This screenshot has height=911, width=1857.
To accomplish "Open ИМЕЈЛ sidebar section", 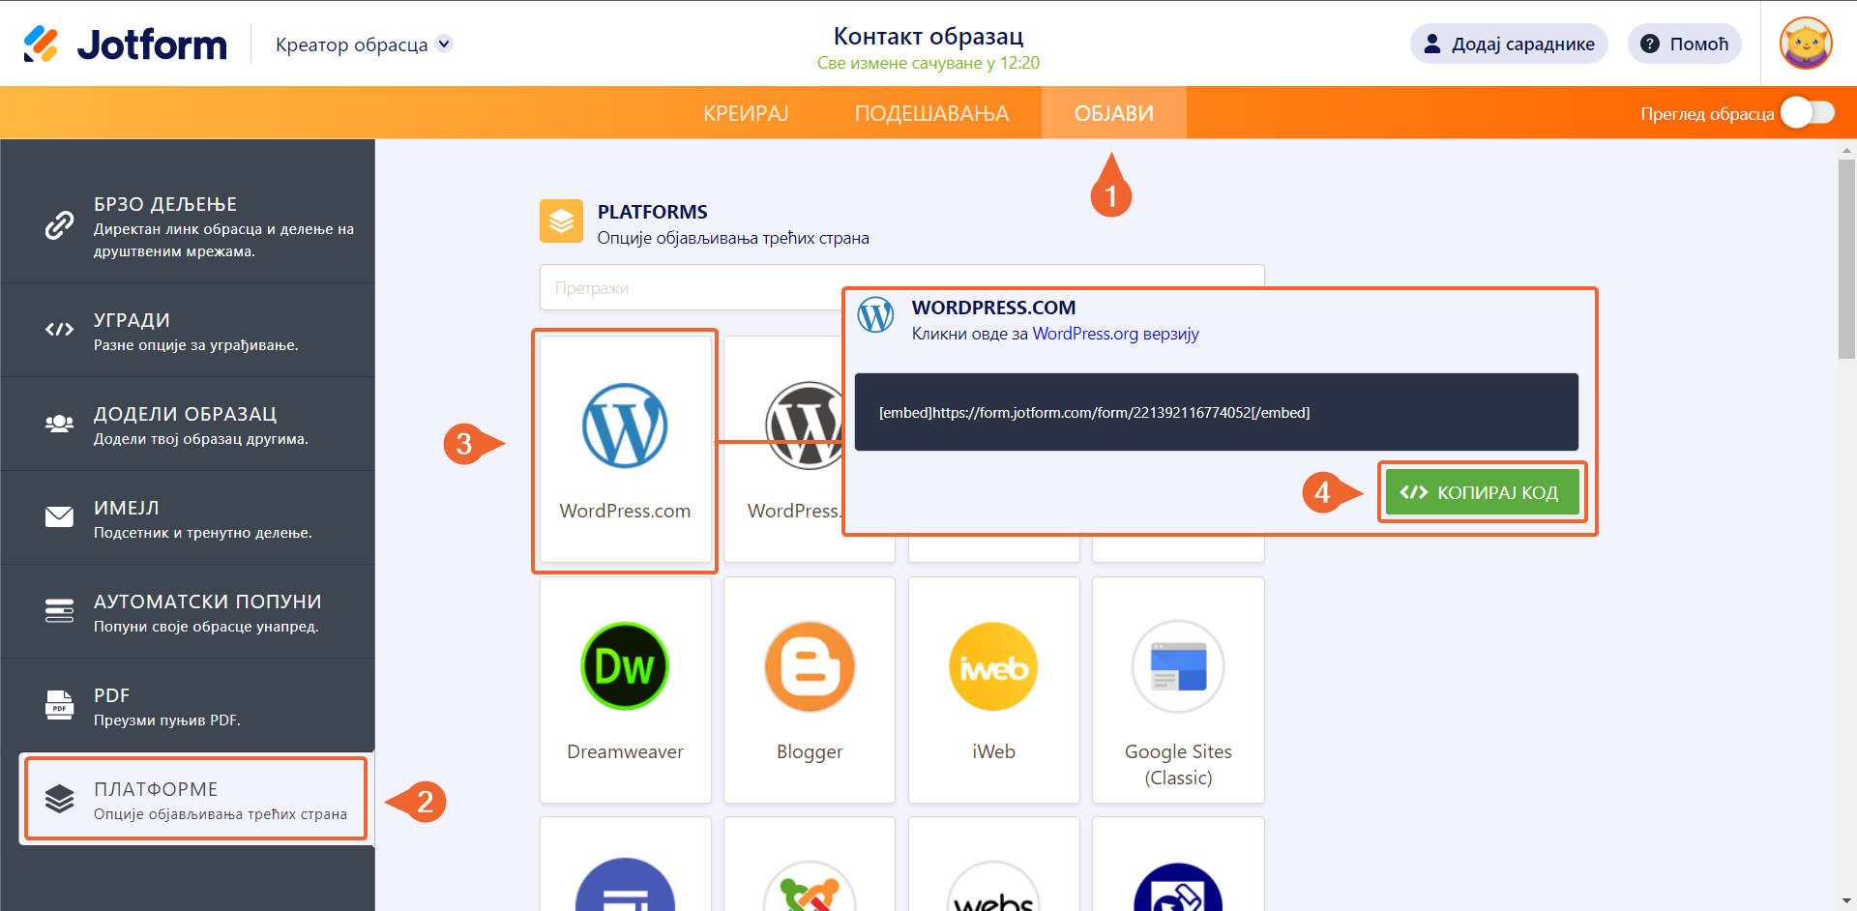I will coord(188,517).
